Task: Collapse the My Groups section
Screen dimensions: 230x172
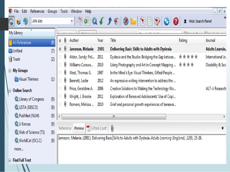Action: (10, 71)
